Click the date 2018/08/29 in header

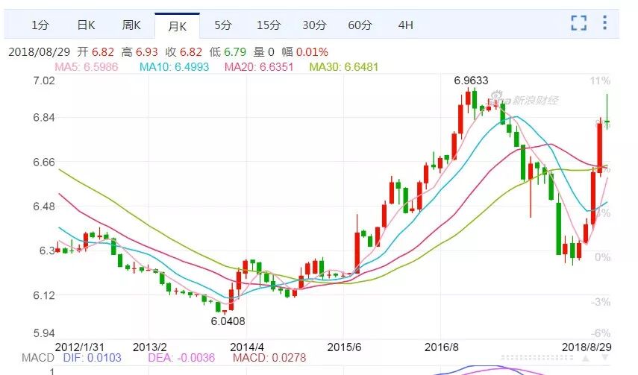click(x=39, y=52)
